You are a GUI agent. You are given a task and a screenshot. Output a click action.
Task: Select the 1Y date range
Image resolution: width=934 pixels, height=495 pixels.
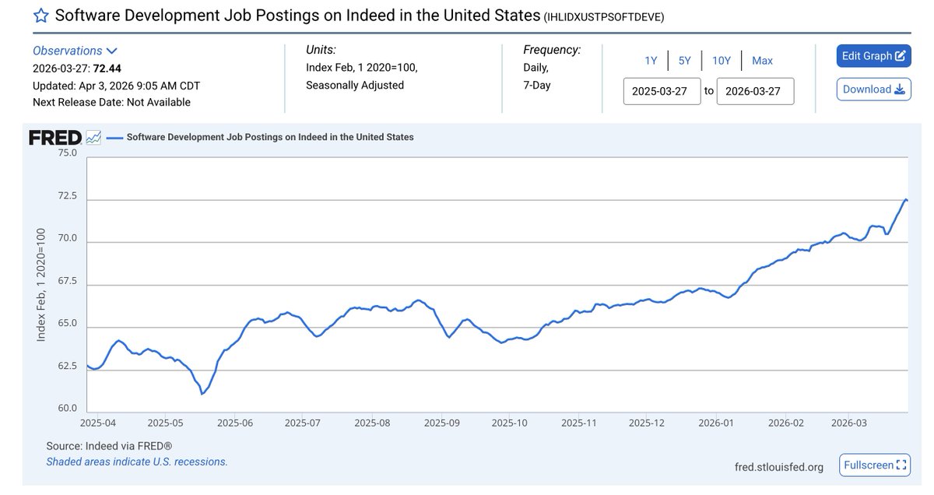pyautogui.click(x=651, y=61)
